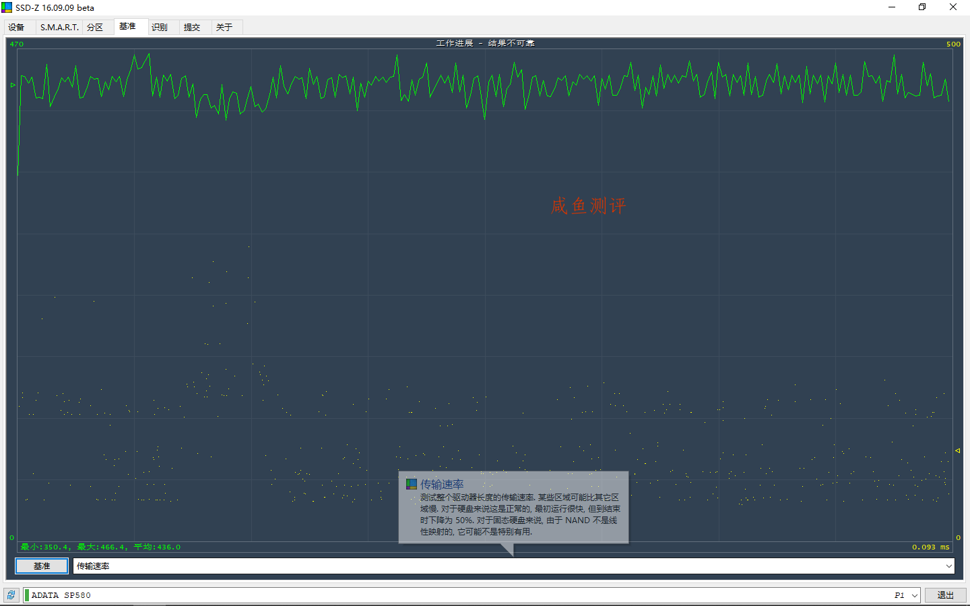Expand the 传输速率 test type dropdown arrow
This screenshot has width=970, height=606.
(x=948, y=566)
